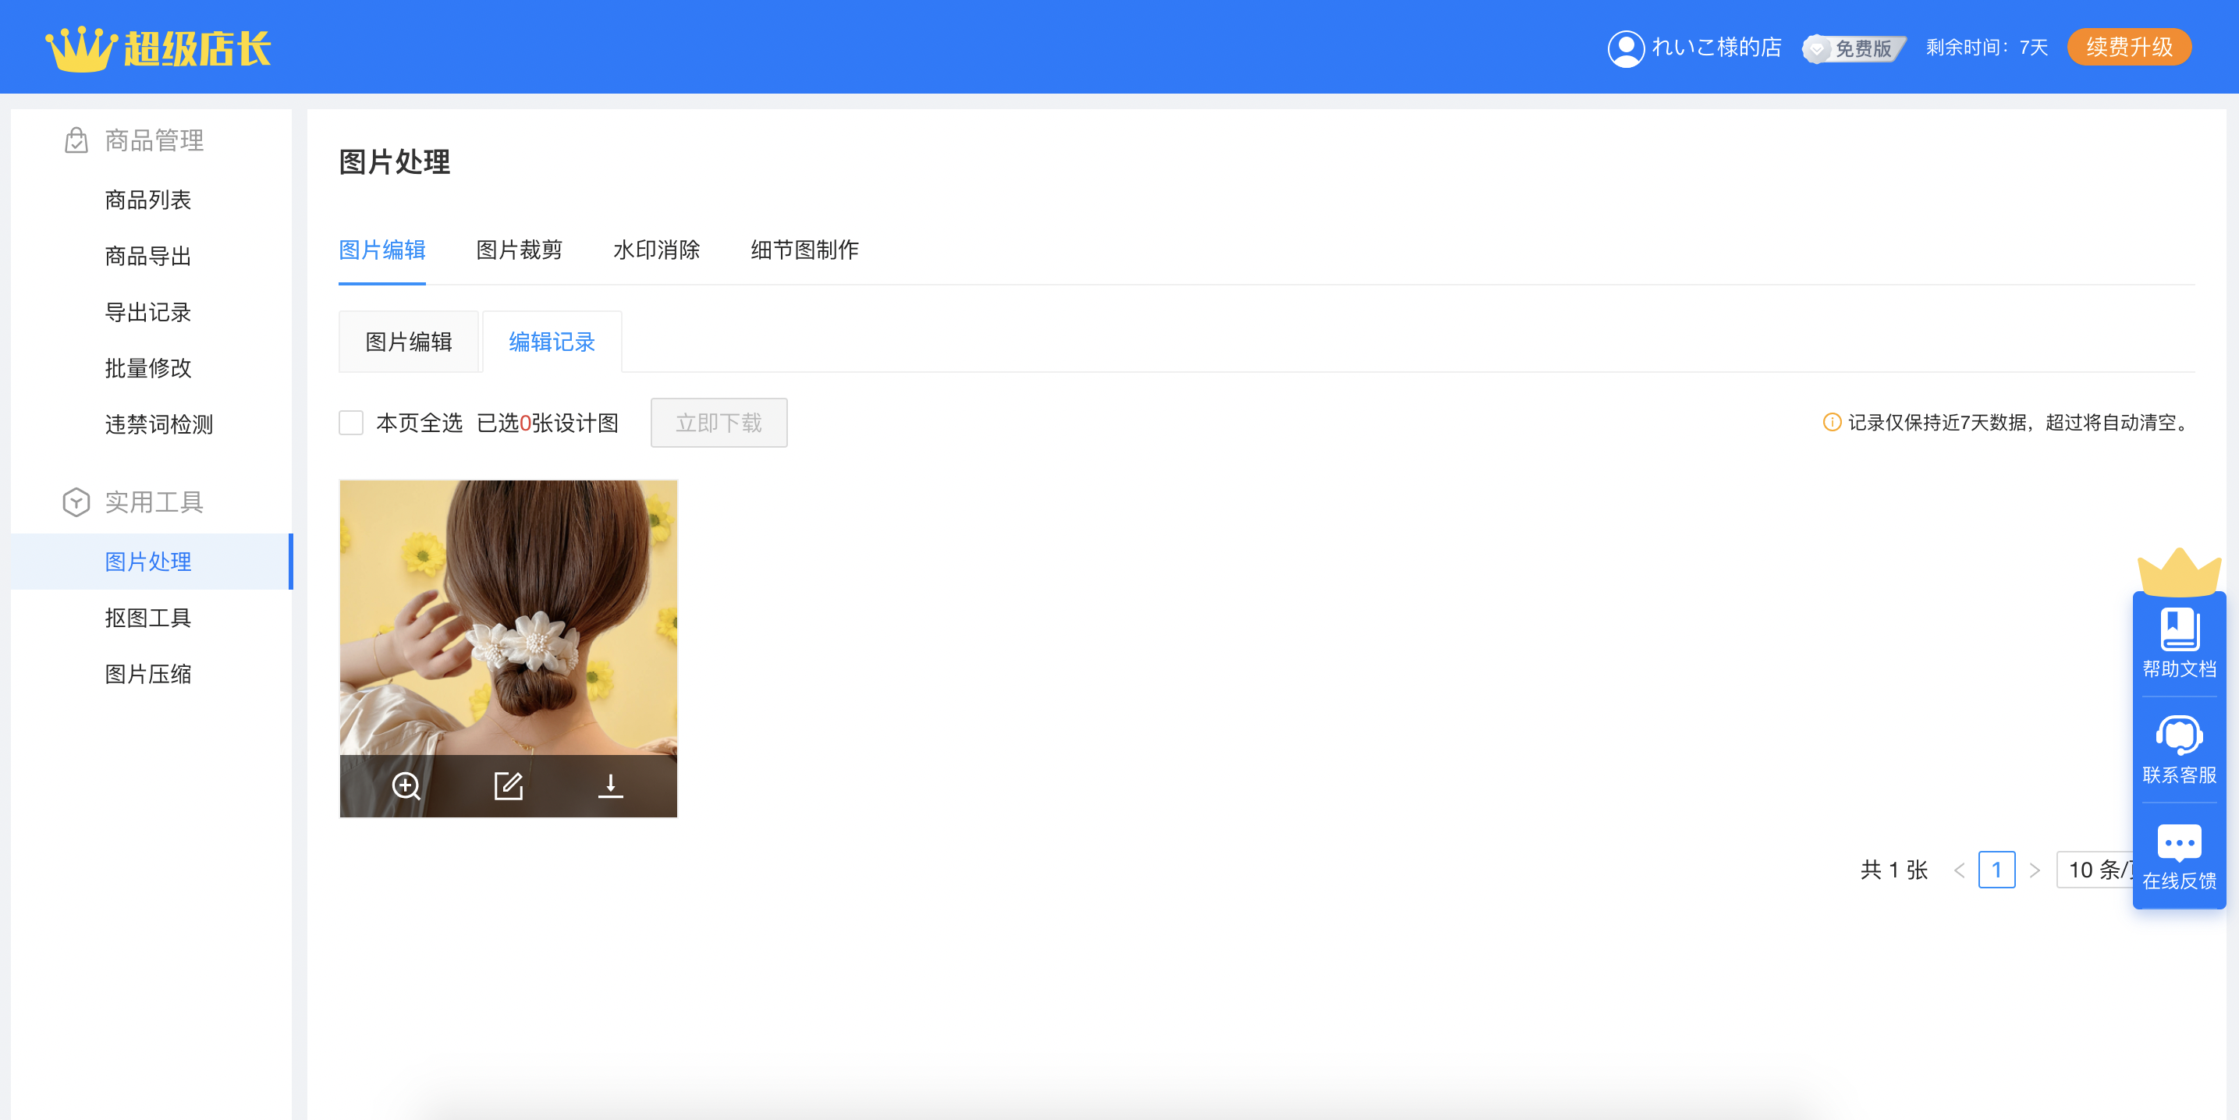Open the 图片编辑 sub-tab

click(409, 342)
